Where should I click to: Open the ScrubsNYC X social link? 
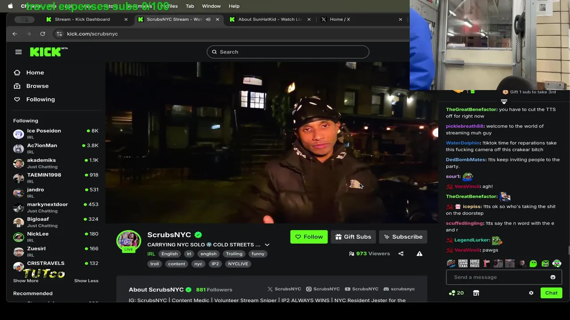(284, 289)
